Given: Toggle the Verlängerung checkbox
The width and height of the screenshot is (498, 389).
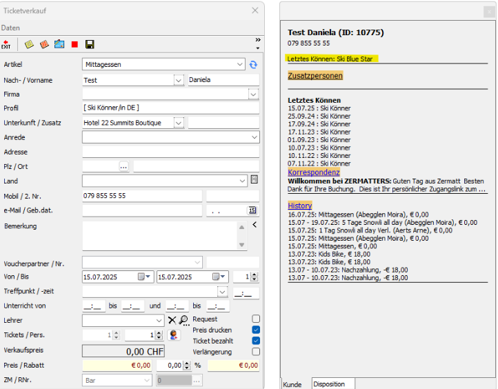Looking at the screenshot, I should [x=256, y=351].
